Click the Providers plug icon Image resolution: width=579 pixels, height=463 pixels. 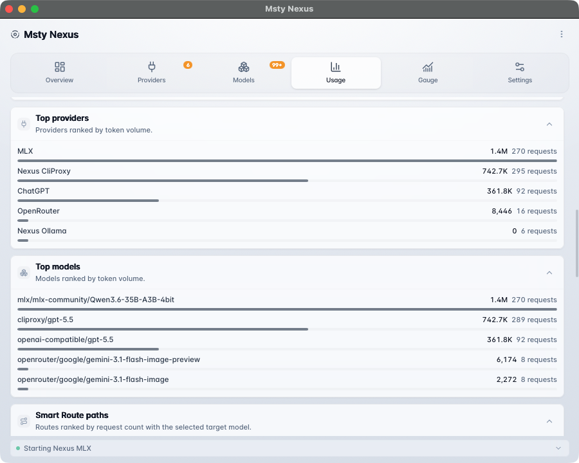tap(152, 67)
